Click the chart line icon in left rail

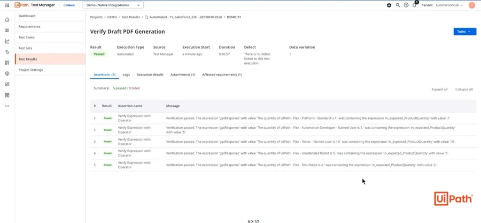pos(7,41)
